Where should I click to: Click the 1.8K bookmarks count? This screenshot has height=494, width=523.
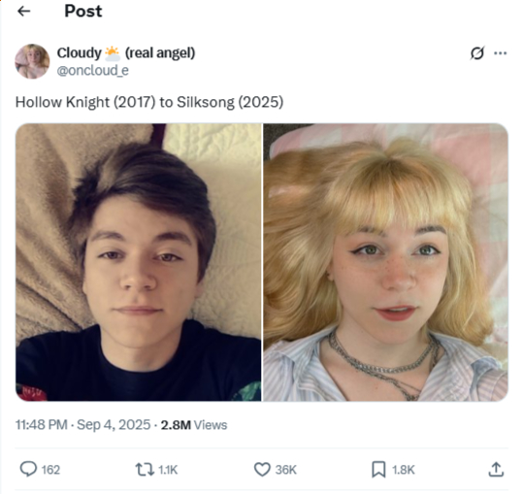pos(404,470)
